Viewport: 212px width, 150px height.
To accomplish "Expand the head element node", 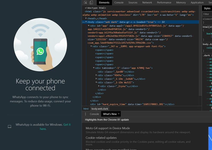I will (x=86, y=18).
